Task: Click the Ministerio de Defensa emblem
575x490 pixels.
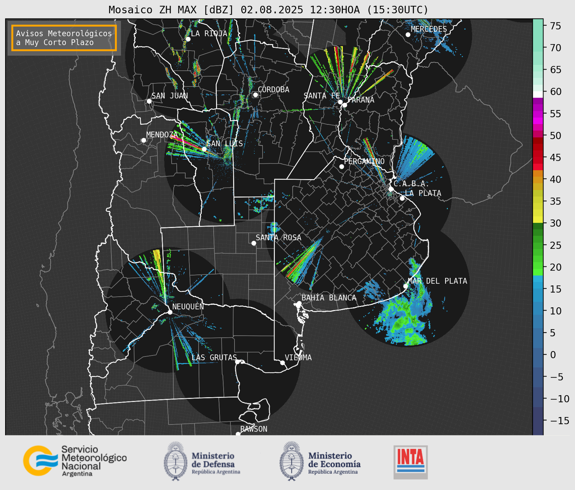Action: click(176, 461)
